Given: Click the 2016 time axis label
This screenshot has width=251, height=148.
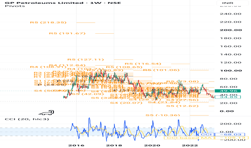Looking at the screenshot, I should (x=76, y=145).
